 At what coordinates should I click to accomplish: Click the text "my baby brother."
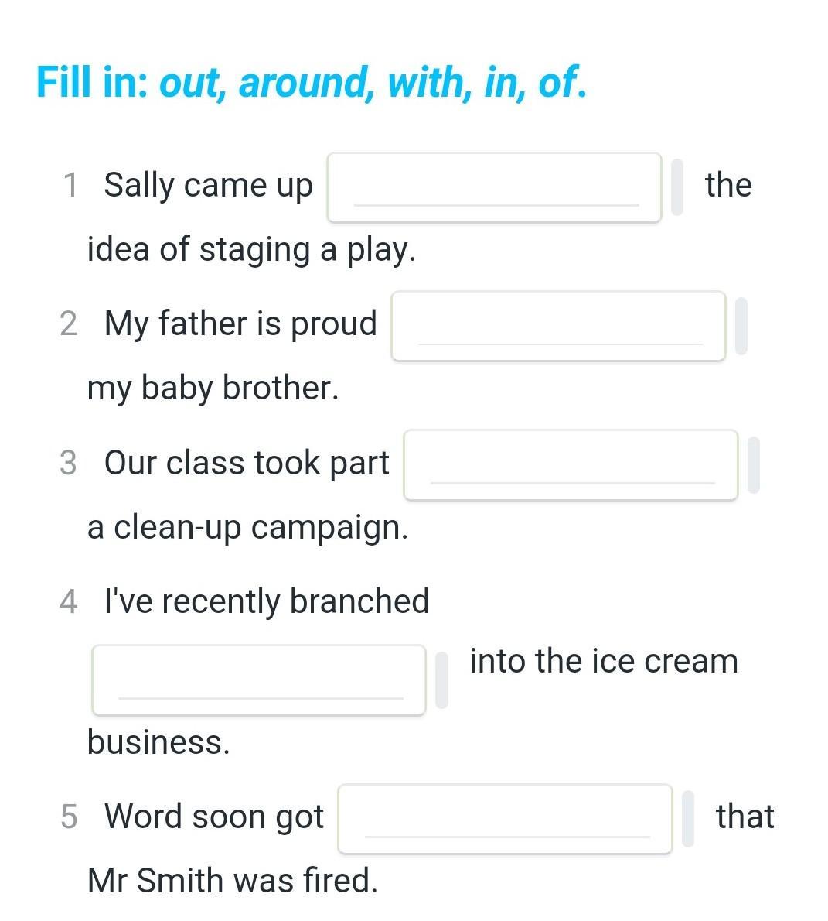pos(213,389)
